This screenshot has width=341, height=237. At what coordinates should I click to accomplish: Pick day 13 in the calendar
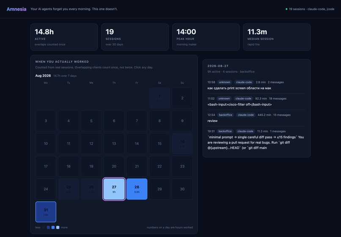pyautogui.click(x=114, y=143)
